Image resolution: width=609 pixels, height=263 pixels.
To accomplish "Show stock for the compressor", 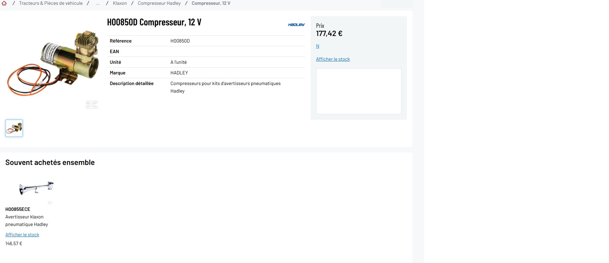I will (333, 59).
